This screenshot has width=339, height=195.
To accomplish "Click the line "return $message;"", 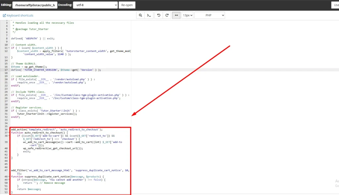I will pyautogui.click(x=29, y=189).
